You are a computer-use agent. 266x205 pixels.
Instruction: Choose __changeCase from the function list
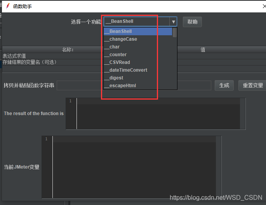click(x=138, y=39)
